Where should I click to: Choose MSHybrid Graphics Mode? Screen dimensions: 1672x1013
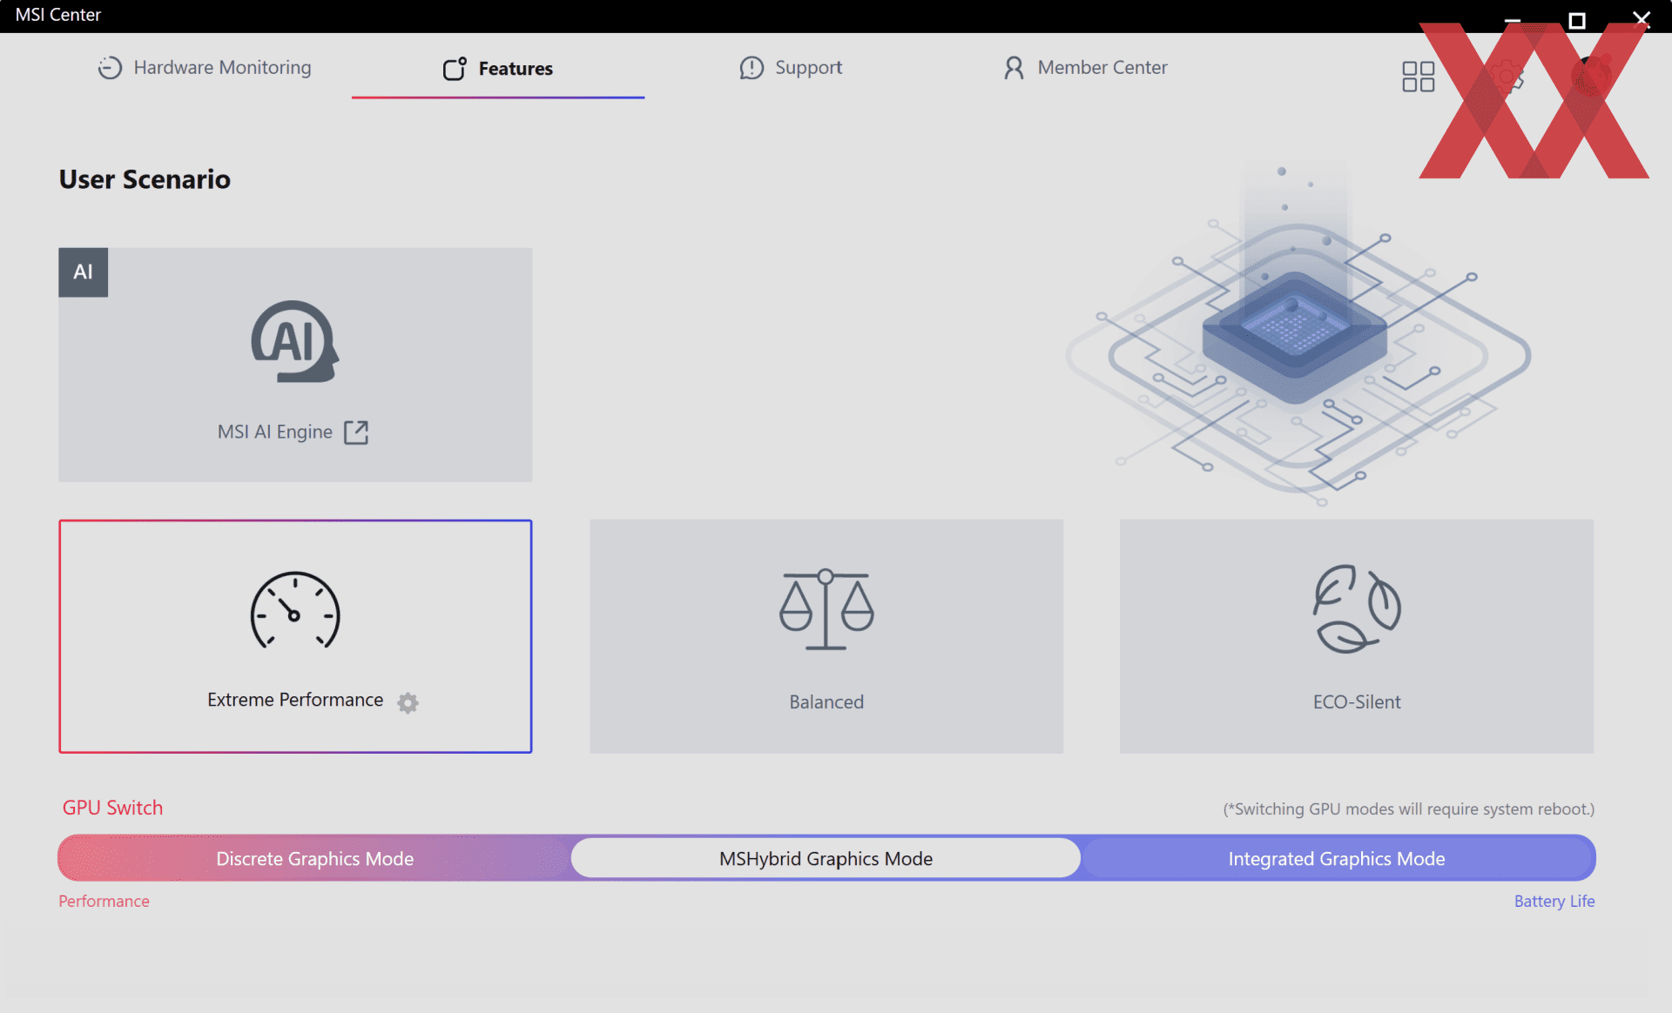pos(826,859)
